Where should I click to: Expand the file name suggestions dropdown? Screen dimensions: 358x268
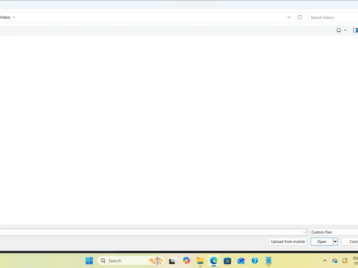(304, 232)
